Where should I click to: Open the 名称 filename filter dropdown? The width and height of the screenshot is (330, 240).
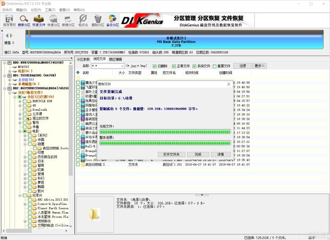123,66
